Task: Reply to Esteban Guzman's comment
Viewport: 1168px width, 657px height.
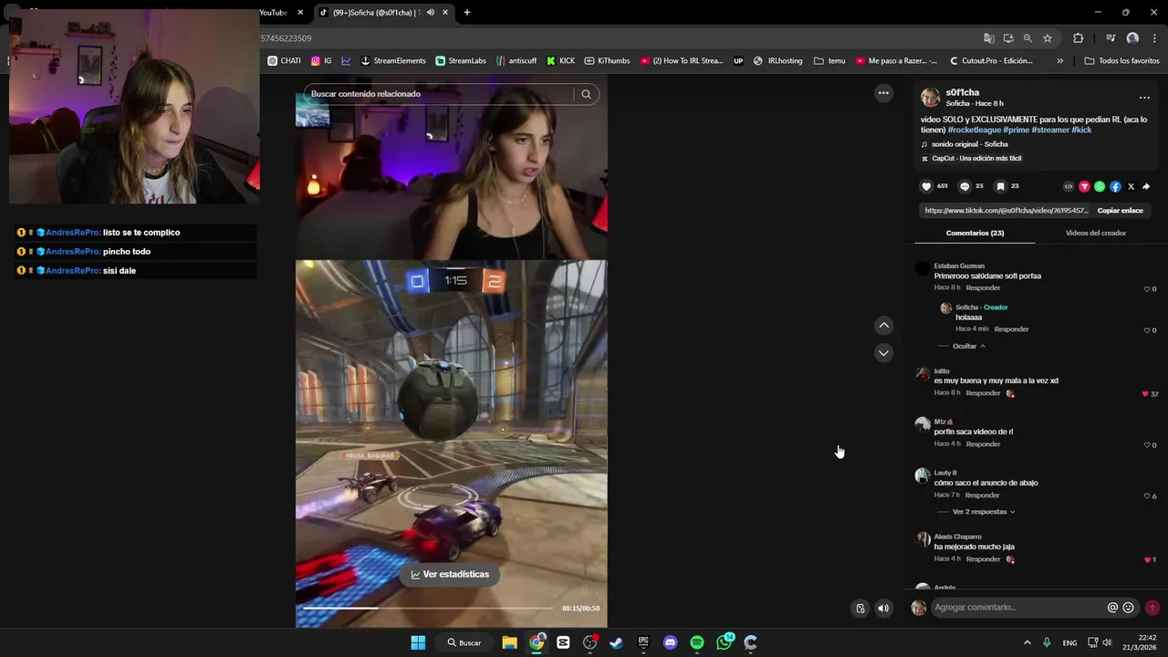Action: (983, 288)
